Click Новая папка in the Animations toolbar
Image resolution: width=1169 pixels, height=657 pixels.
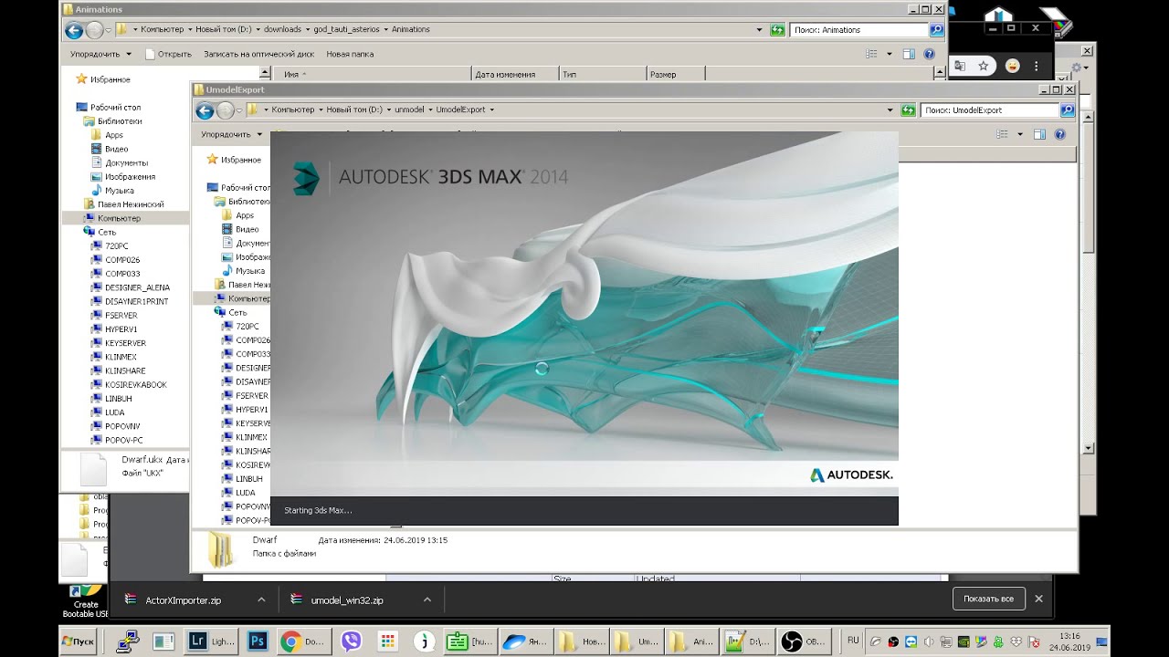pyautogui.click(x=350, y=54)
